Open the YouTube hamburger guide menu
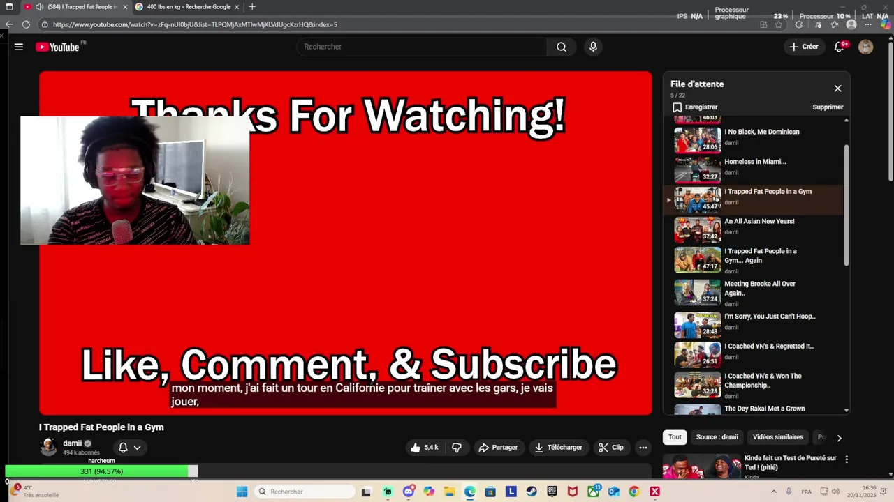The width and height of the screenshot is (894, 502). point(19,47)
